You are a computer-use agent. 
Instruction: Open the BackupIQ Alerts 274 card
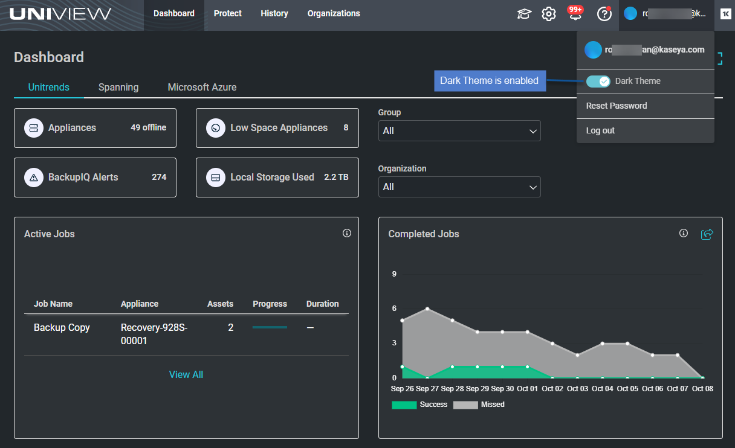click(95, 178)
